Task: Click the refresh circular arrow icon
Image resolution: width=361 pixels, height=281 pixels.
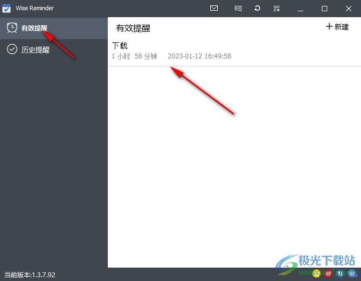Action: (257, 8)
